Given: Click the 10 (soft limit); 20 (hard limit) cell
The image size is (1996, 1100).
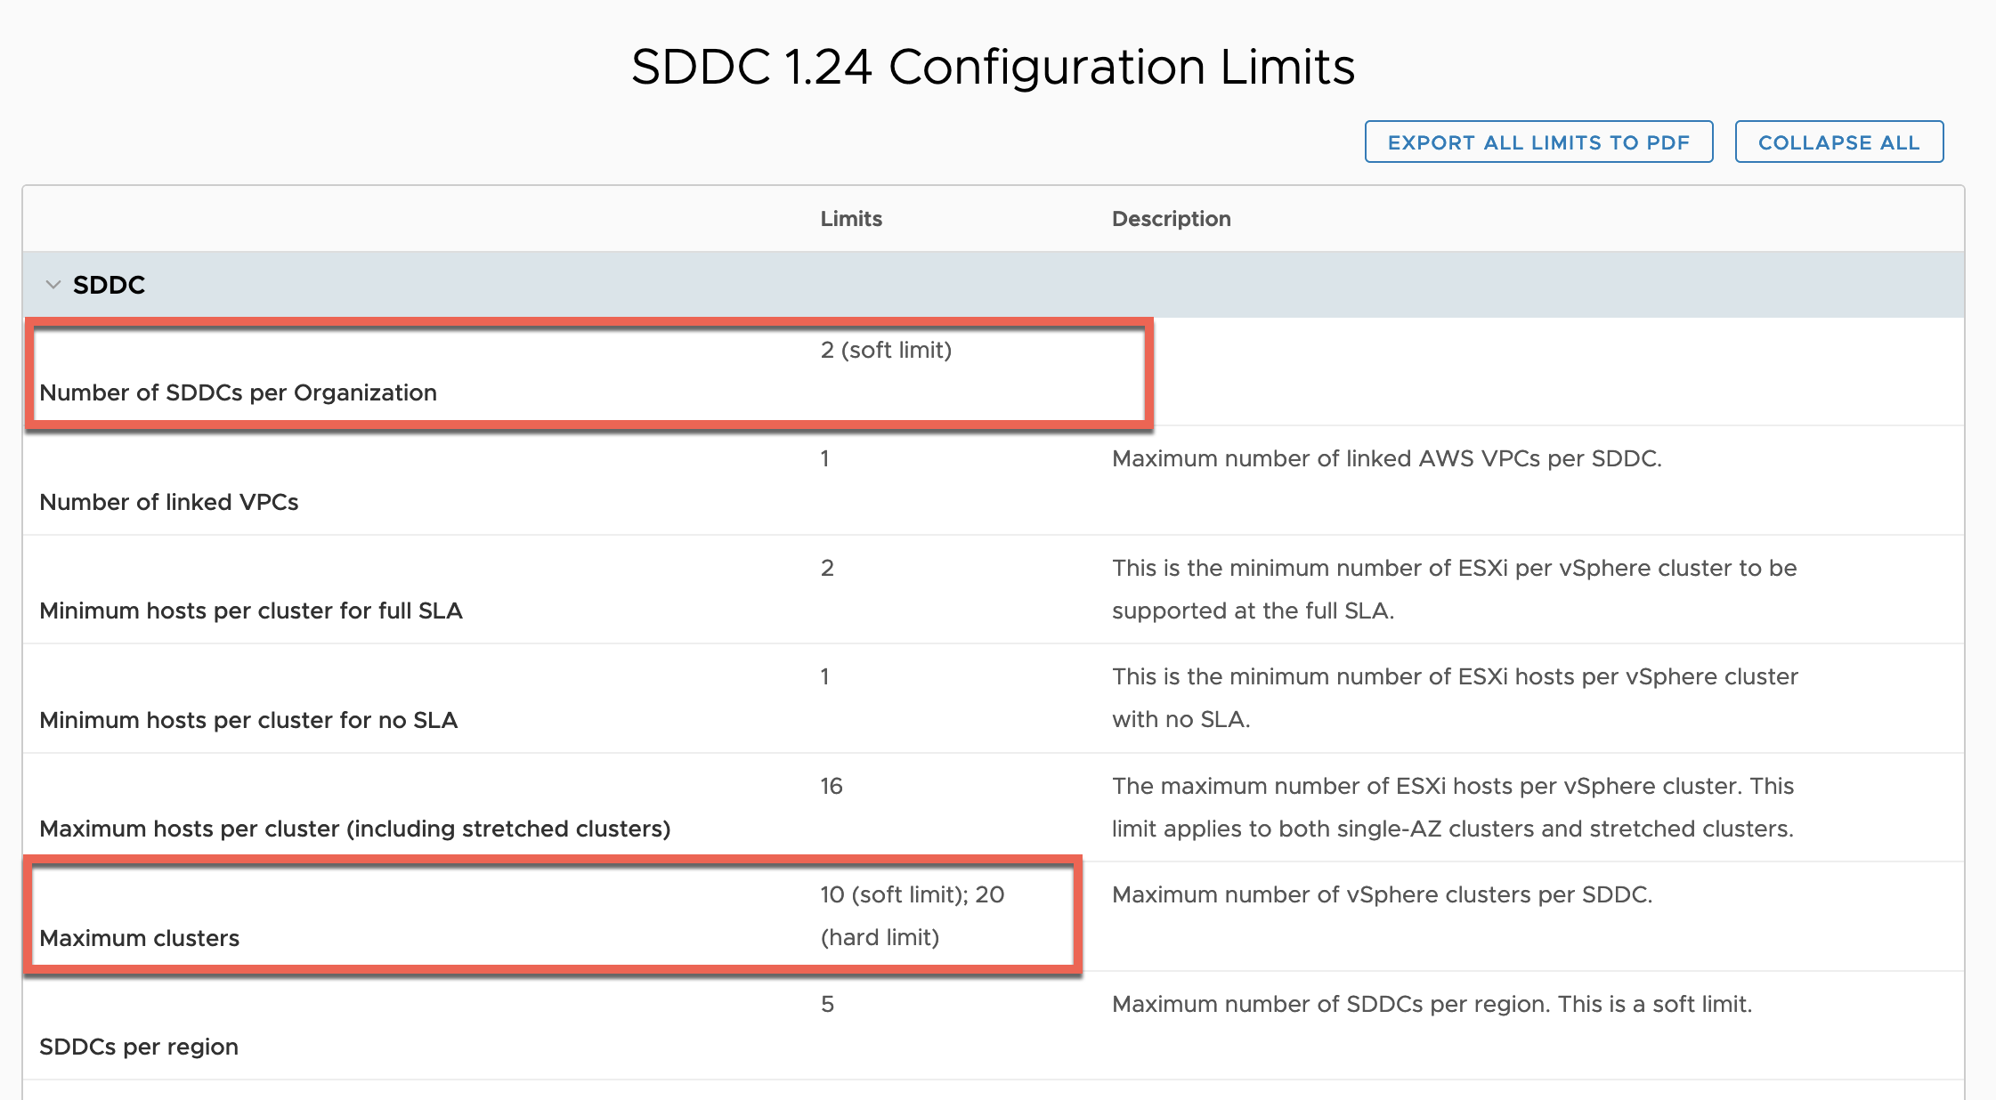Looking at the screenshot, I should point(912,915).
